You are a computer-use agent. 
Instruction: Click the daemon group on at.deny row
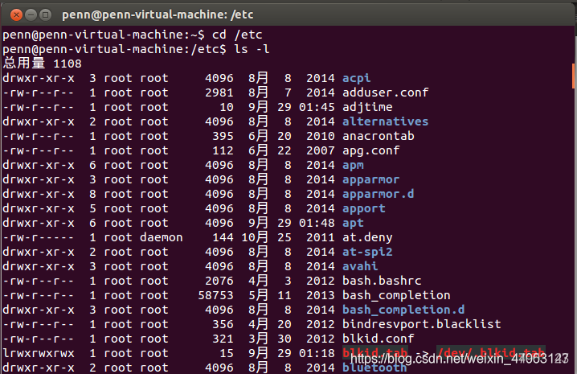(x=162, y=237)
